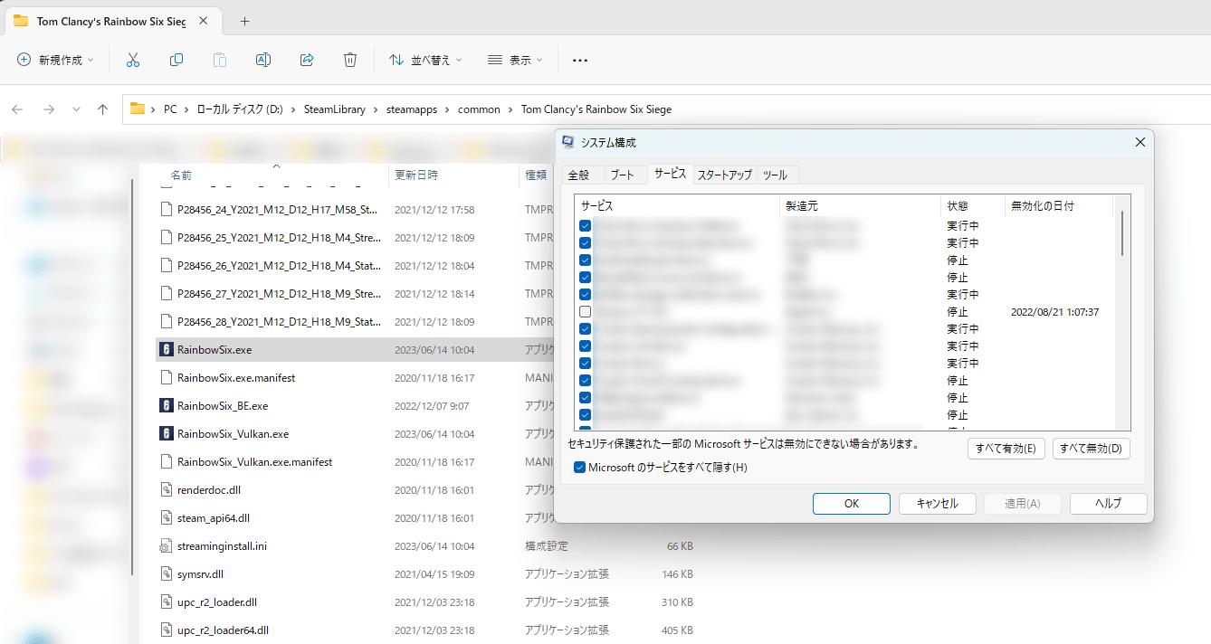Confirm the dialog with OK
Viewport: 1211px width, 644px height.
tap(851, 503)
